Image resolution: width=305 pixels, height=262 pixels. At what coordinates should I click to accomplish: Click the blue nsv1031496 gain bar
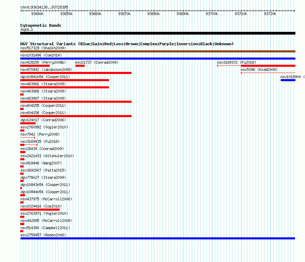point(158,59)
